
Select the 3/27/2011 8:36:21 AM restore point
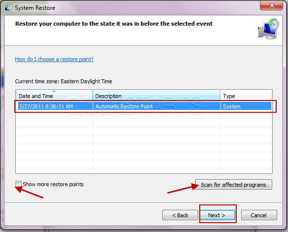(144, 106)
